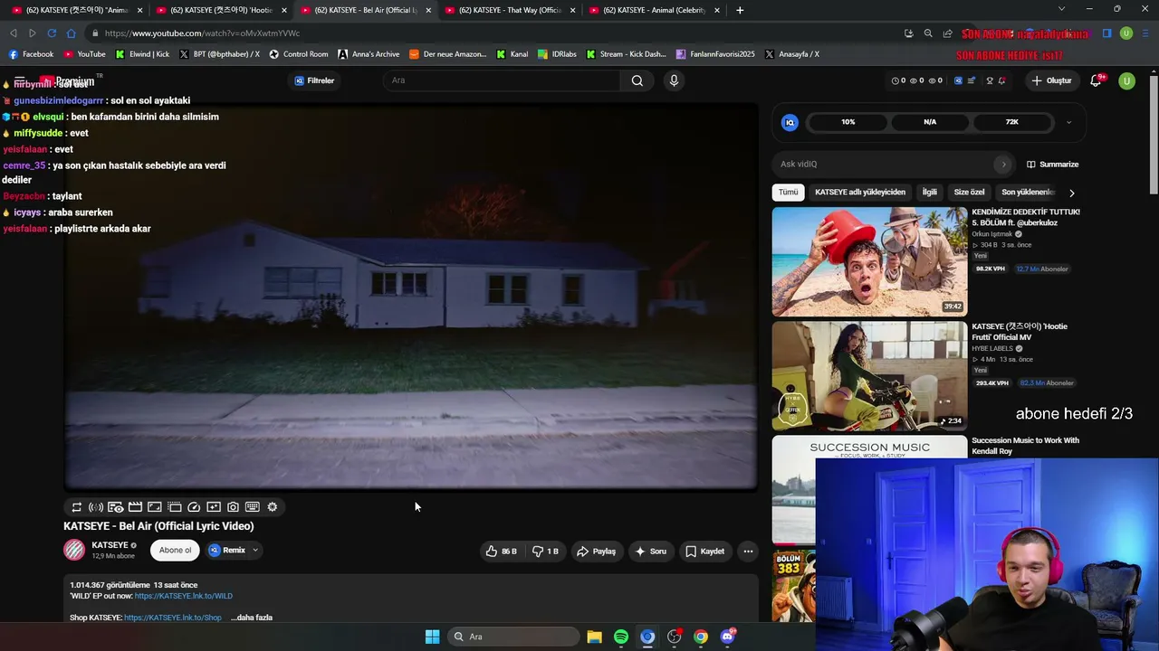Go to the browser home page icon

click(x=72, y=33)
